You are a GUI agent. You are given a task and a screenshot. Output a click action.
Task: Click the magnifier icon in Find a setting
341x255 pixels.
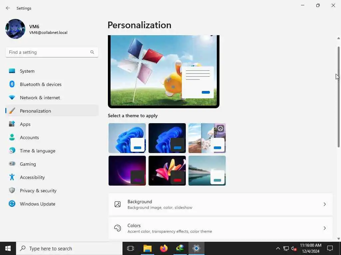pyautogui.click(x=92, y=52)
